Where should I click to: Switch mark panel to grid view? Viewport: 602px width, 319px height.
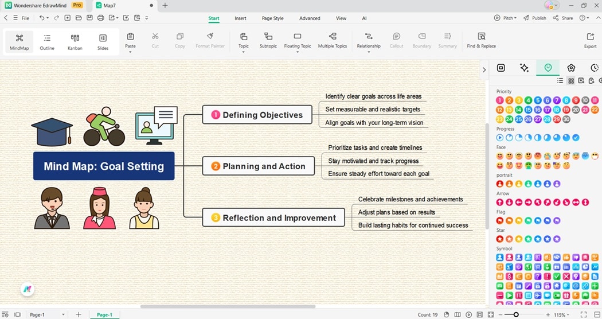pos(571,81)
